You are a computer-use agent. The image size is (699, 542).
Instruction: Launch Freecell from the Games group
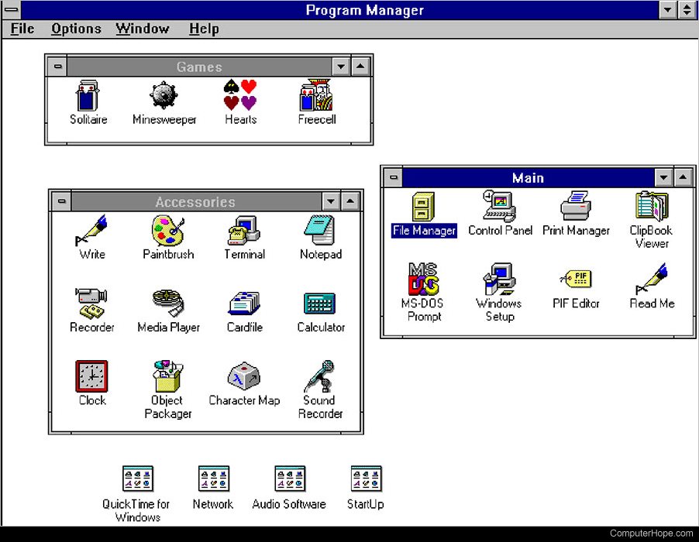pyautogui.click(x=316, y=95)
